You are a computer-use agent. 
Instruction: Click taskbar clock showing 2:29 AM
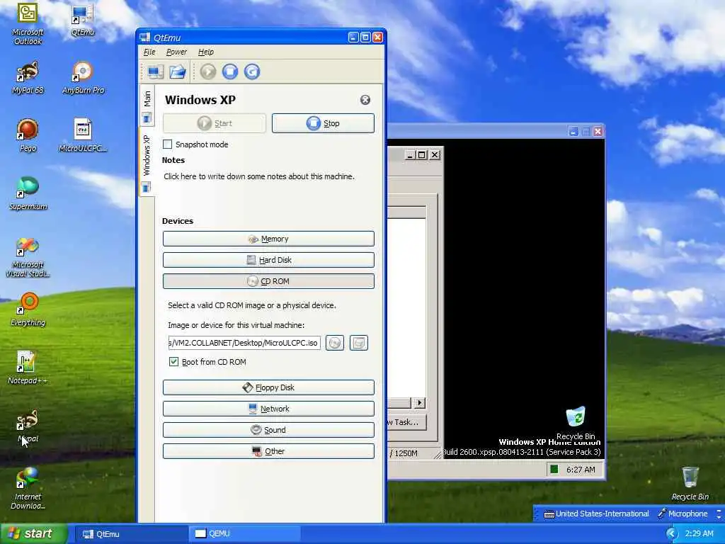point(699,534)
